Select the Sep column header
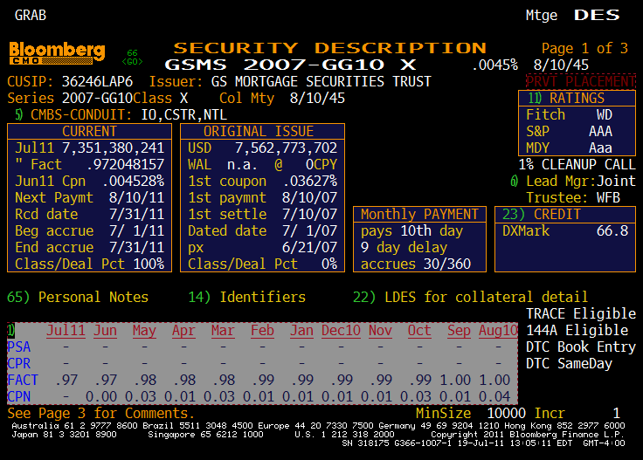643x460 pixels. click(459, 331)
